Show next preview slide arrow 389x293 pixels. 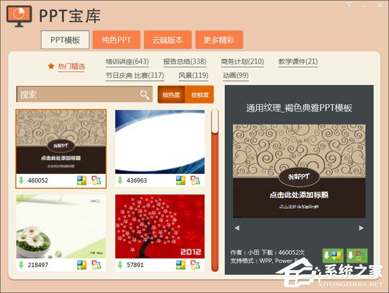(x=361, y=228)
